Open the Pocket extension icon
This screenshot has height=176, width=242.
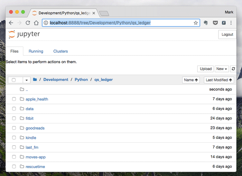coord(215,23)
